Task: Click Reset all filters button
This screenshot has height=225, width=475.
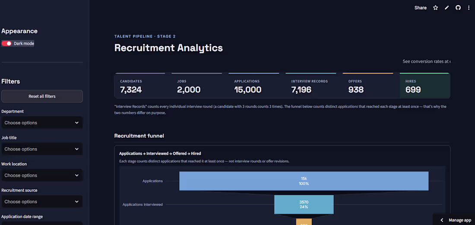Action: [x=42, y=96]
